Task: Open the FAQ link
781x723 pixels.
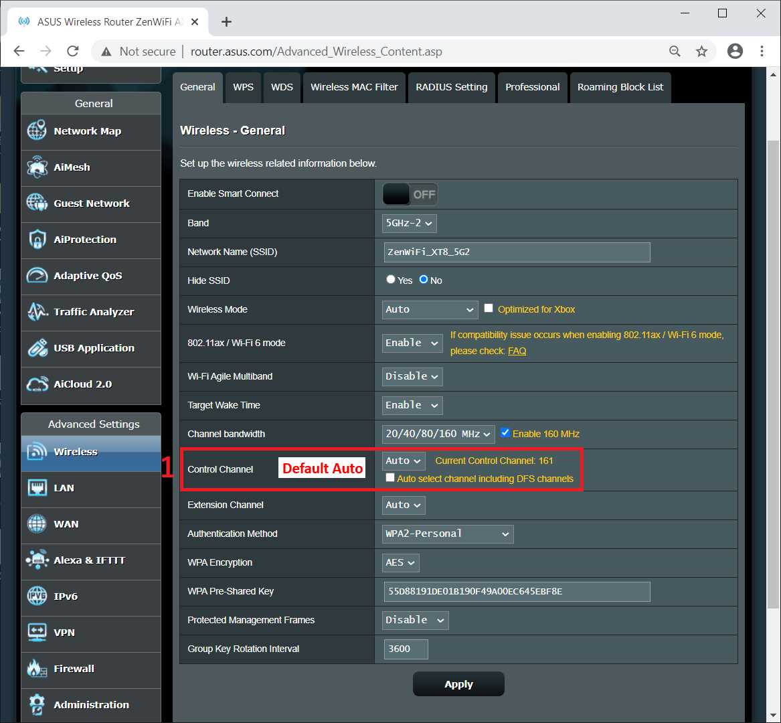Action: (517, 351)
